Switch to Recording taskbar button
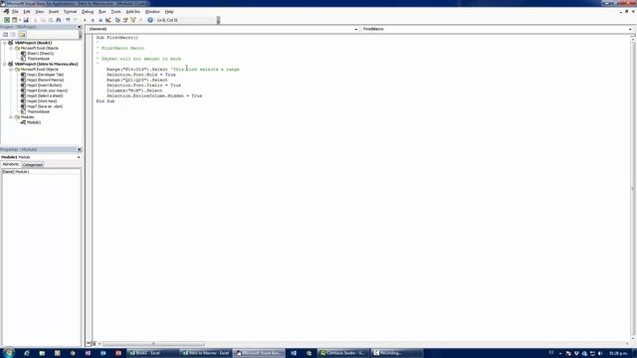This screenshot has width=637, height=358. click(396, 353)
